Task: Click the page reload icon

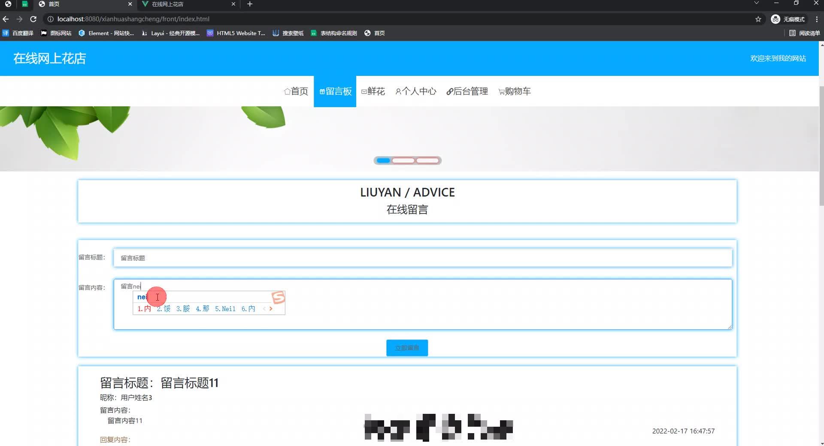Action: click(33, 19)
